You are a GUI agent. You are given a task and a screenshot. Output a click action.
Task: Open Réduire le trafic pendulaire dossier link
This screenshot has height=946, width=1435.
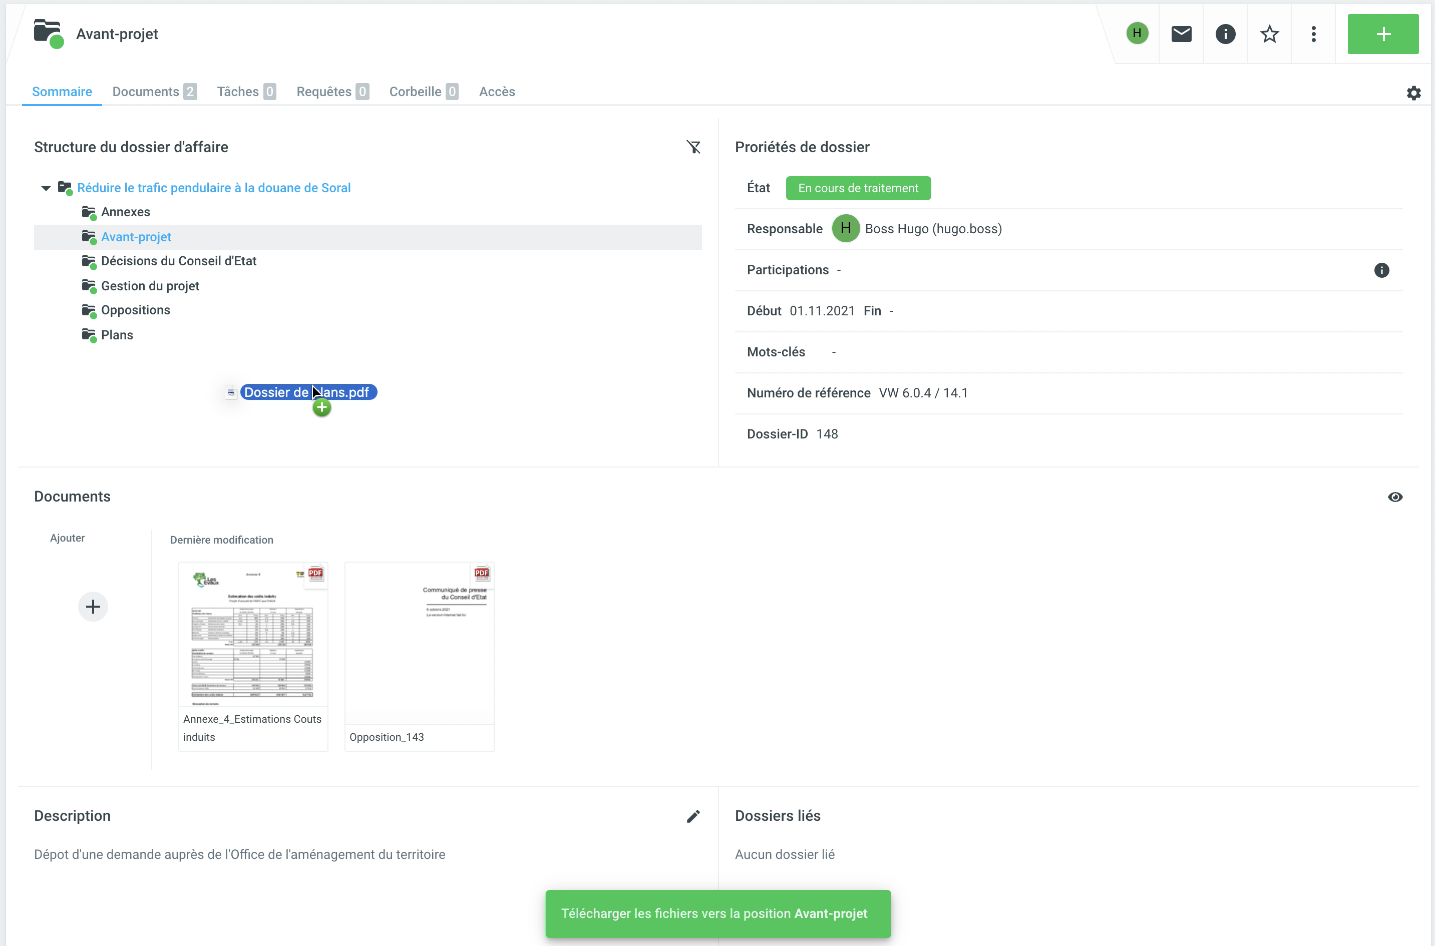(x=214, y=188)
